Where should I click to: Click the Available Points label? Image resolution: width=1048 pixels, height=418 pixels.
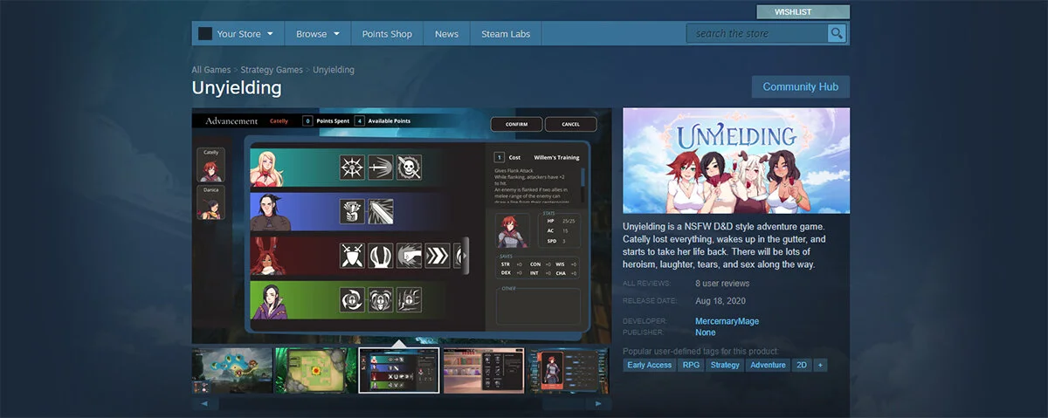[389, 121]
